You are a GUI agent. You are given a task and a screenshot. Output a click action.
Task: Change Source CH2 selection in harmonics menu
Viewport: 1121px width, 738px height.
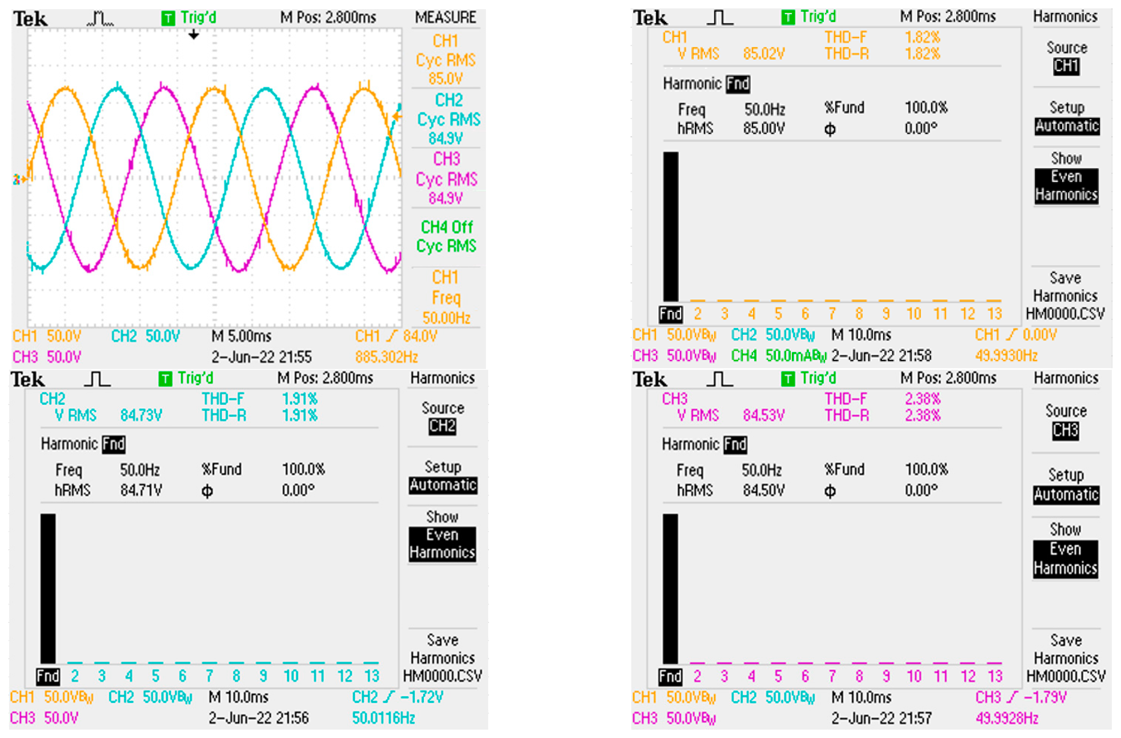443,417
